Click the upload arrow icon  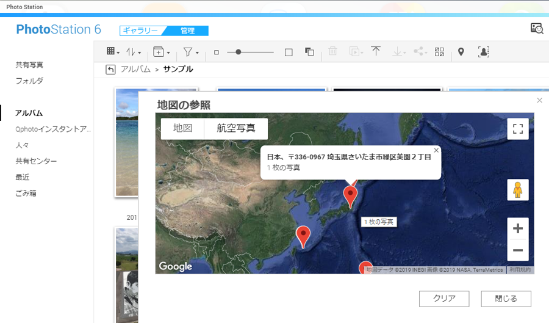(376, 52)
